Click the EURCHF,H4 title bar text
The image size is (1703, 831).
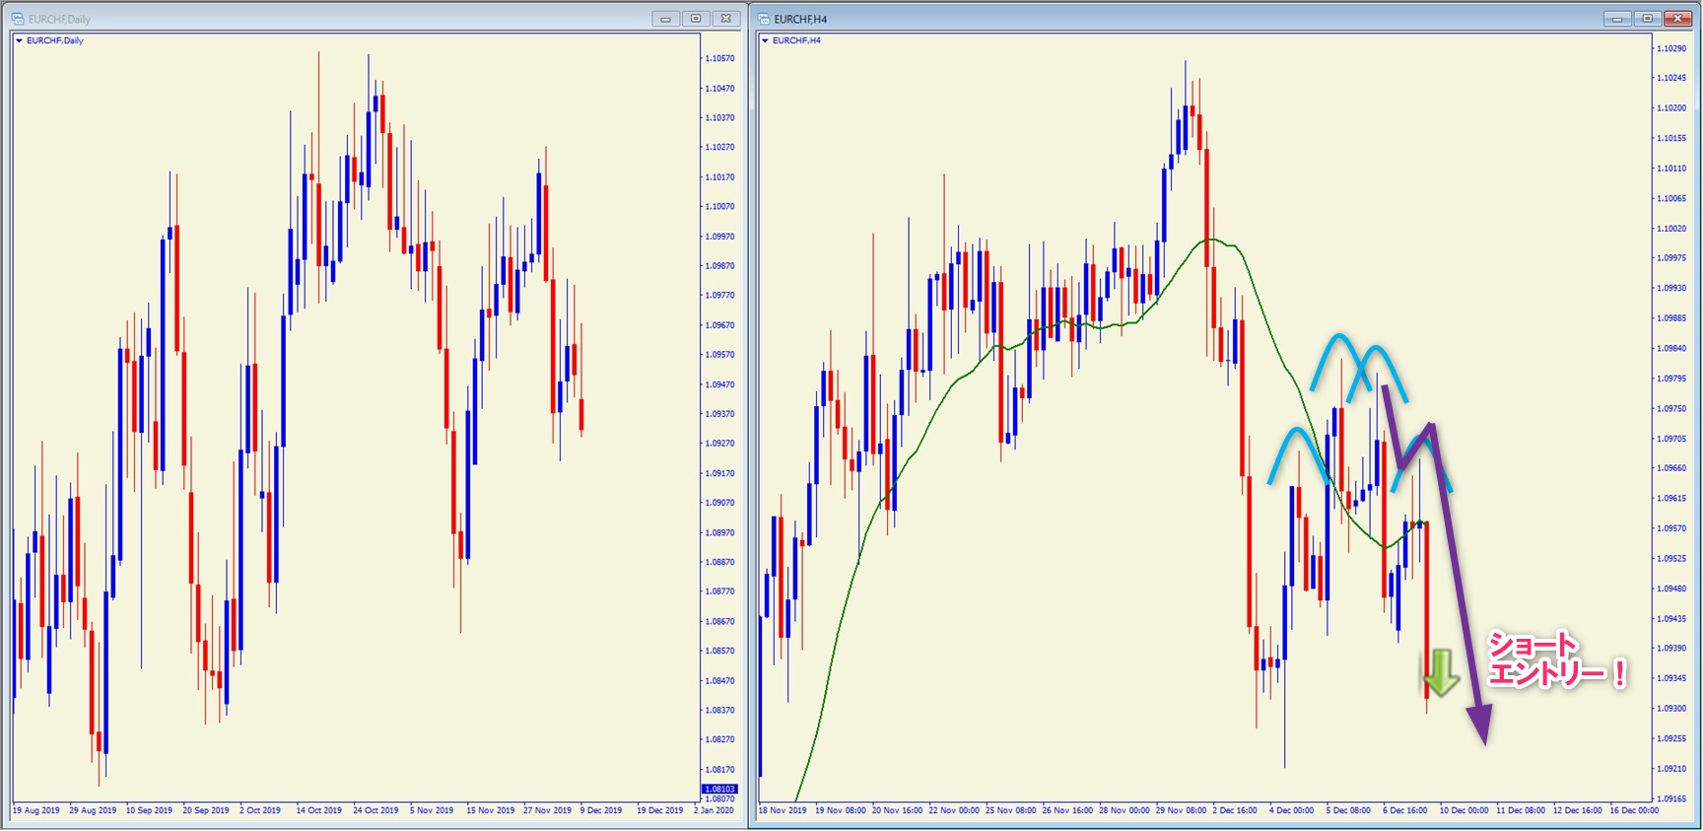[800, 20]
